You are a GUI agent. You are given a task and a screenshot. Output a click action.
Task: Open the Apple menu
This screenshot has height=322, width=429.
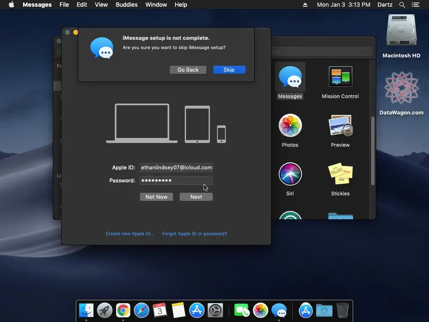click(x=11, y=5)
